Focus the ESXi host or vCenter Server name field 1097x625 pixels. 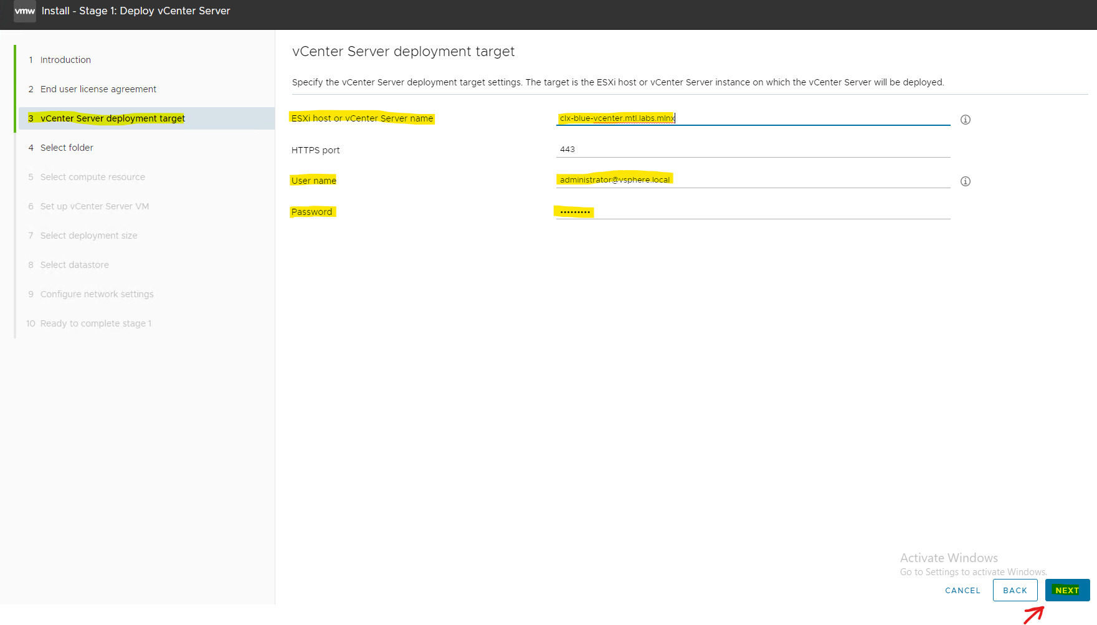753,118
